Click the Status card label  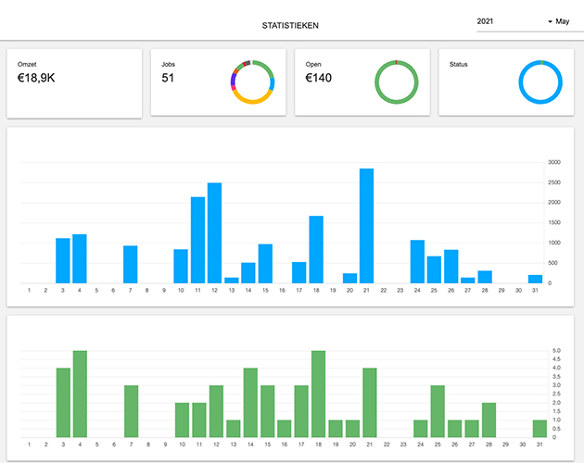[460, 64]
